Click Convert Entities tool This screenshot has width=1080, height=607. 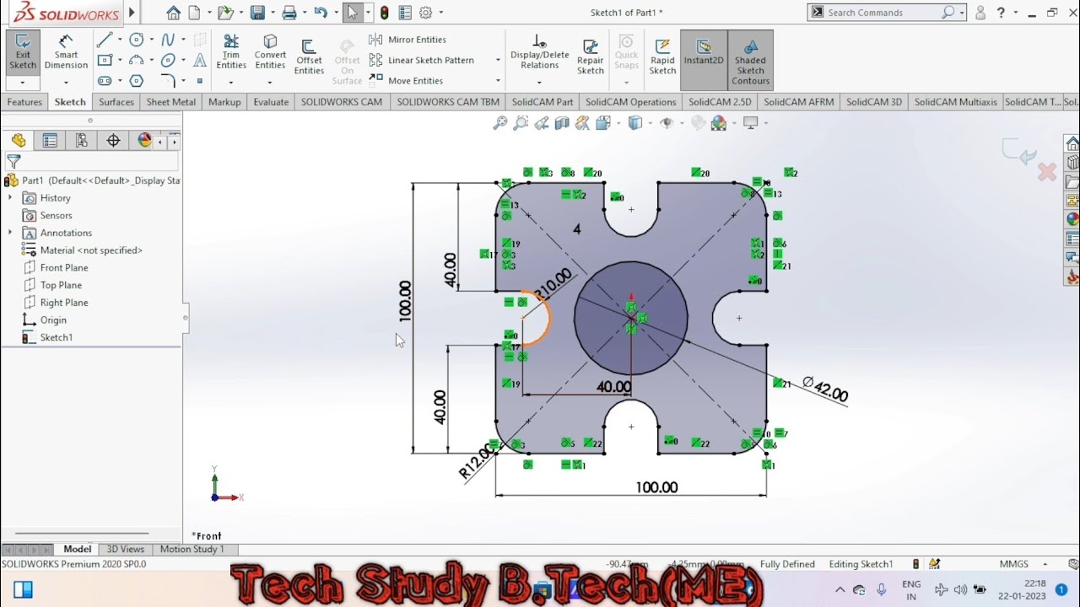[x=270, y=52]
